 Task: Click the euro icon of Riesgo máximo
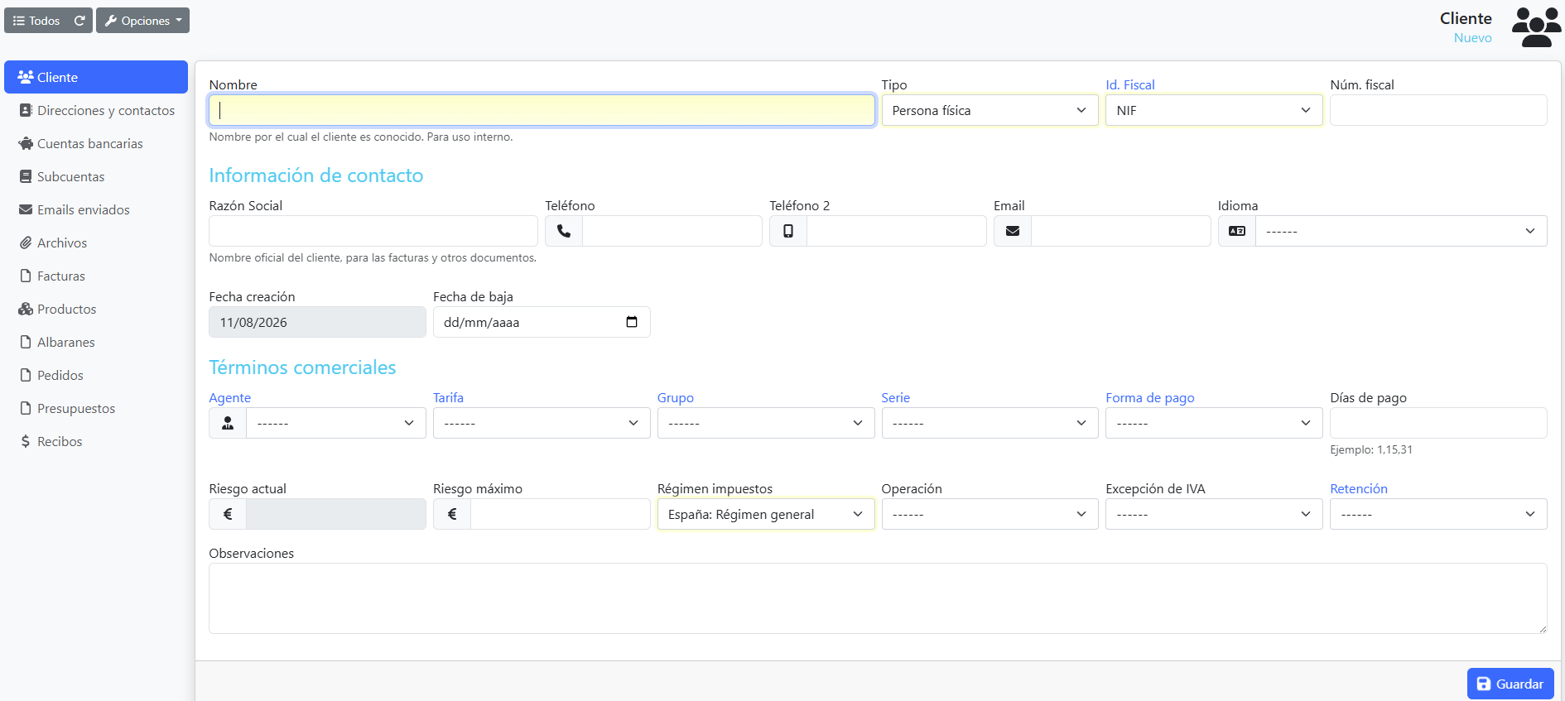(452, 514)
